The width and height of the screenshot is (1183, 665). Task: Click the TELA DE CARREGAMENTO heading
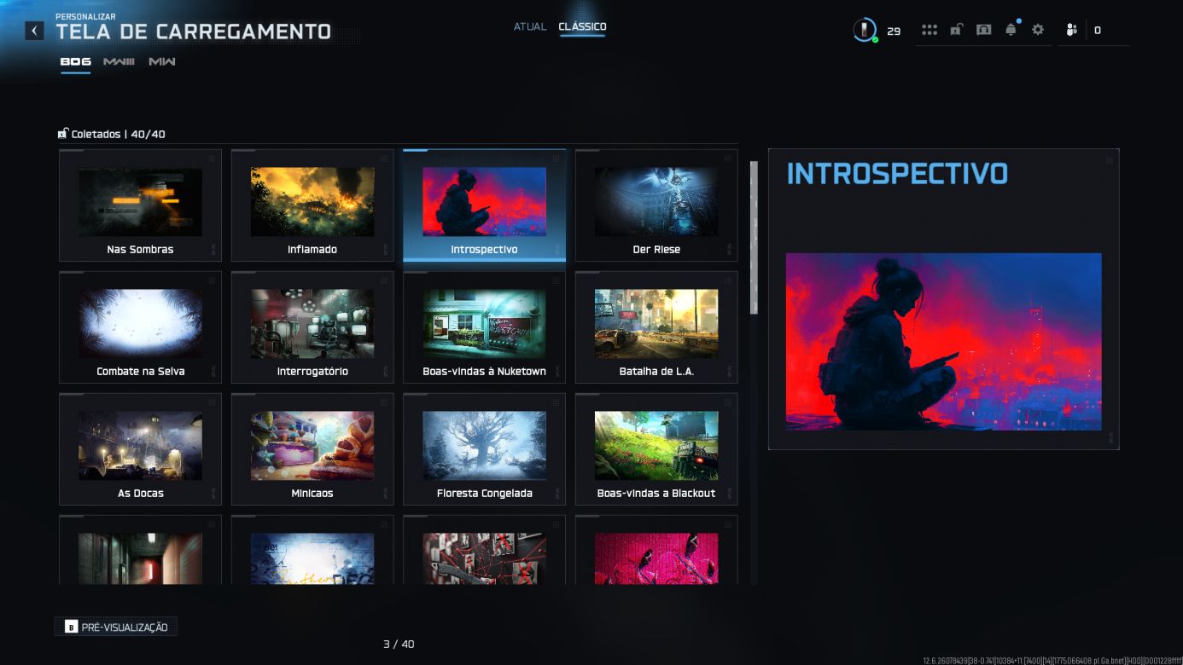(193, 32)
